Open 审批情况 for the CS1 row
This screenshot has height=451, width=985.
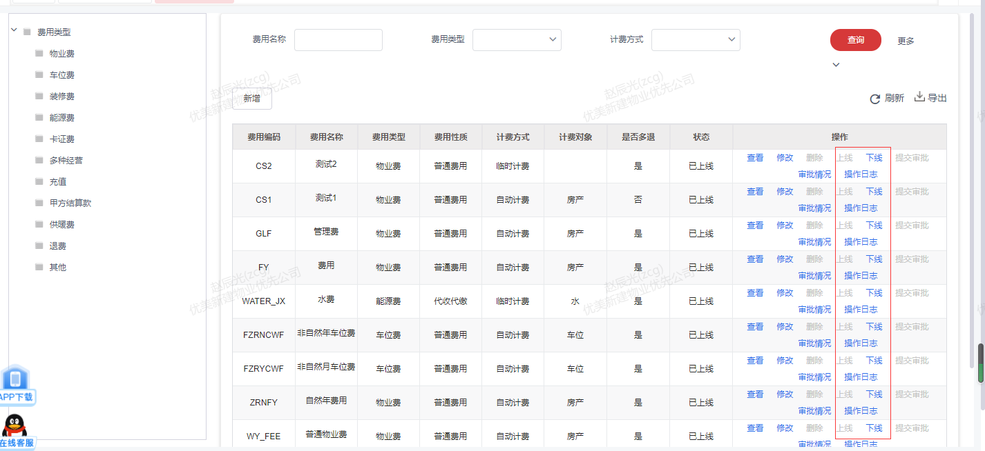pos(814,208)
